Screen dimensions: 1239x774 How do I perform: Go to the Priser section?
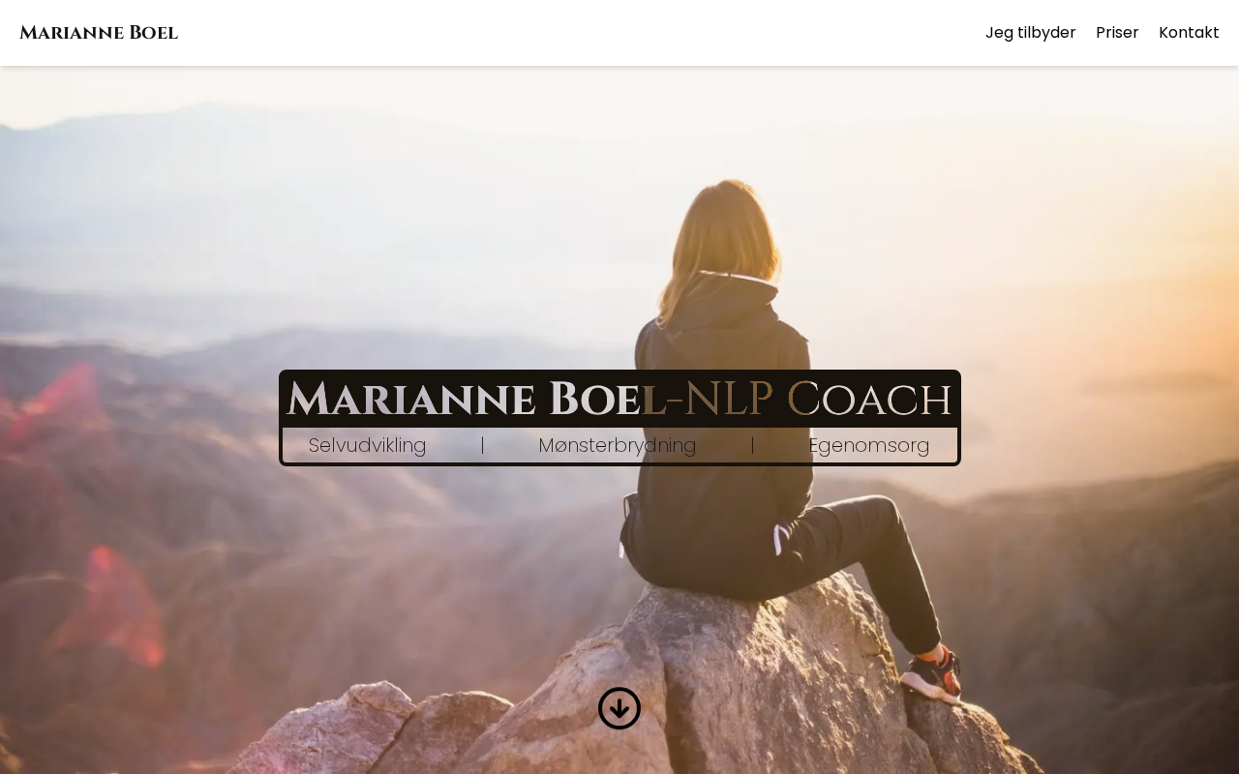pos(1117,33)
